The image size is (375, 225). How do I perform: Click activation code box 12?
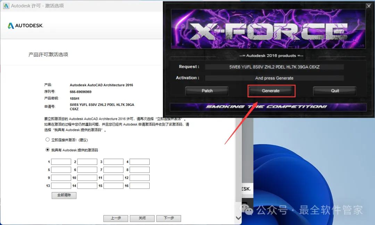point(140,178)
